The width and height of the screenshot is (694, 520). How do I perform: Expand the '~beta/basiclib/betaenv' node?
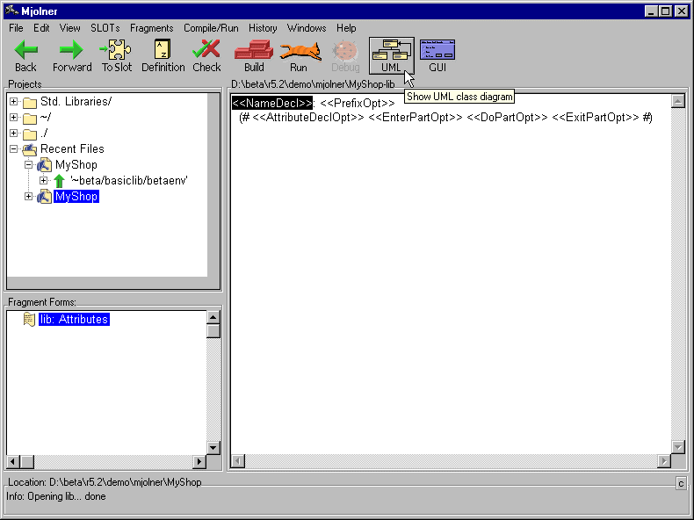(x=44, y=181)
